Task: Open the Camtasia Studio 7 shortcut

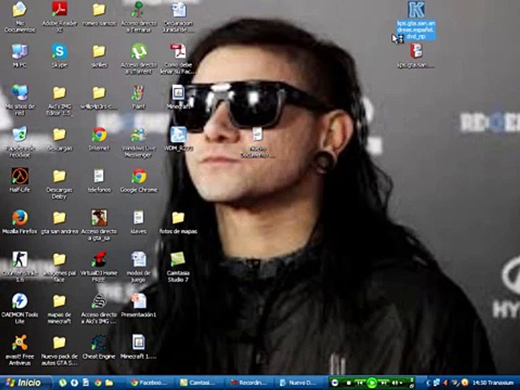Action: (x=178, y=259)
